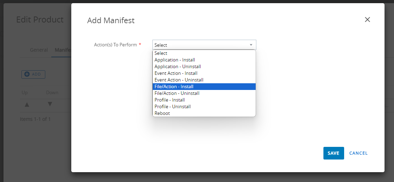Click the plus icon on ADD button
The width and height of the screenshot is (394, 182).
pos(27,74)
